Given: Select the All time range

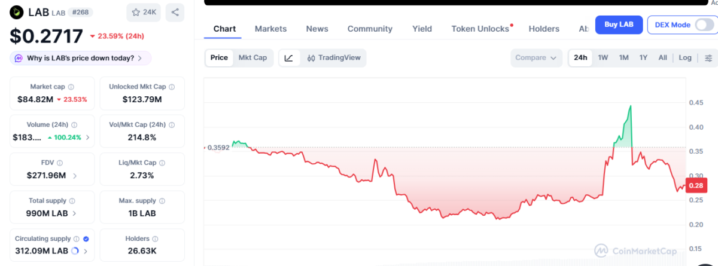Looking at the screenshot, I should [x=662, y=58].
